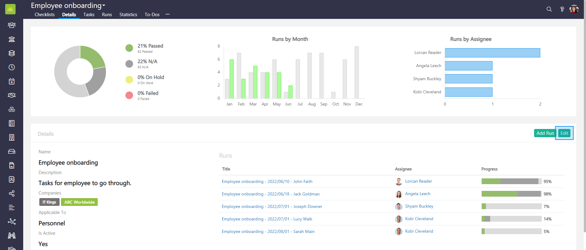
Task: Click the share nodes sidebar icon
Action: pyautogui.click(x=12, y=193)
